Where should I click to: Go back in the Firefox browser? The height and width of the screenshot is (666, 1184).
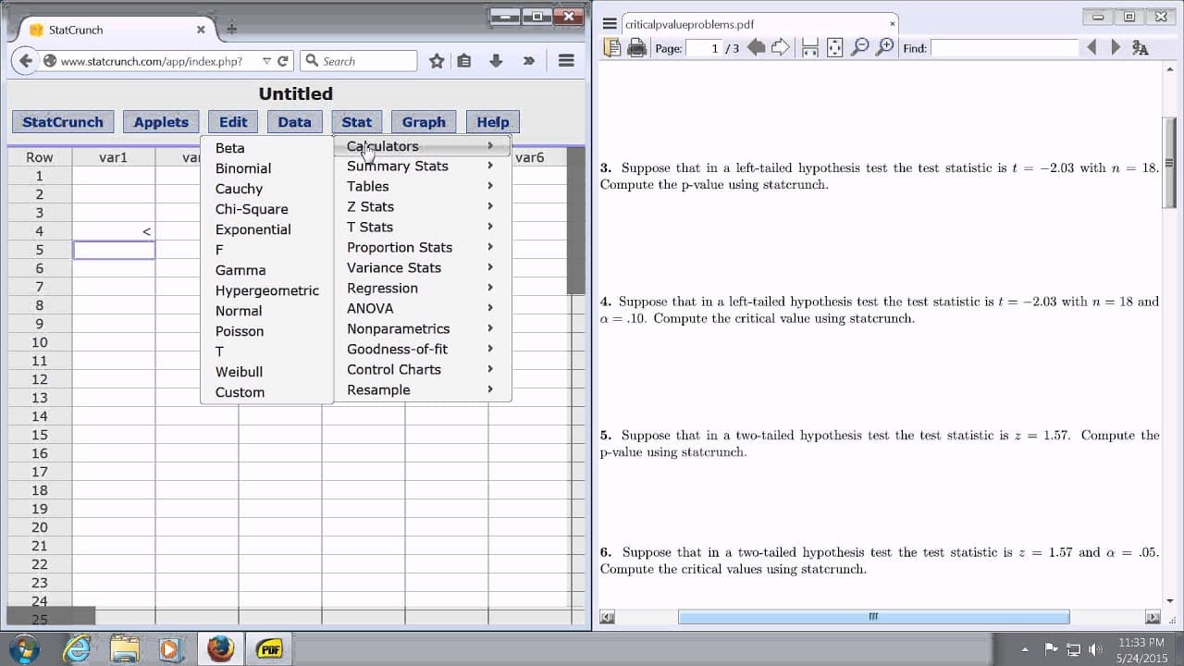(26, 61)
